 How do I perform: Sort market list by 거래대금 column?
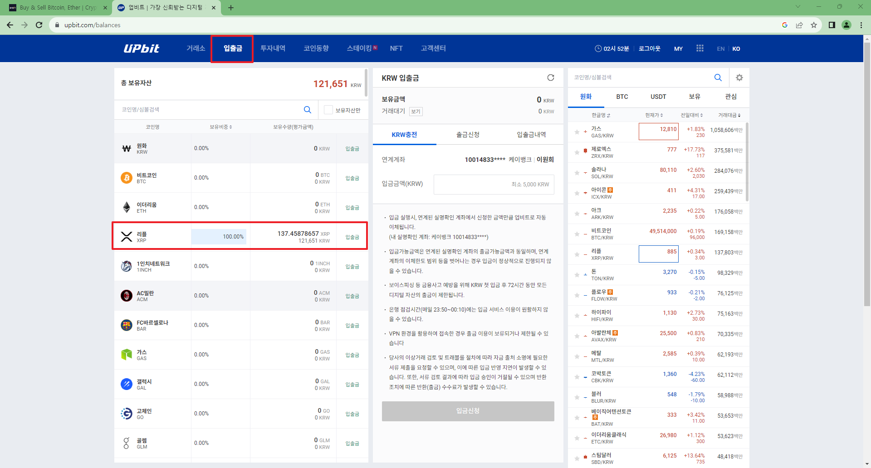coord(729,115)
